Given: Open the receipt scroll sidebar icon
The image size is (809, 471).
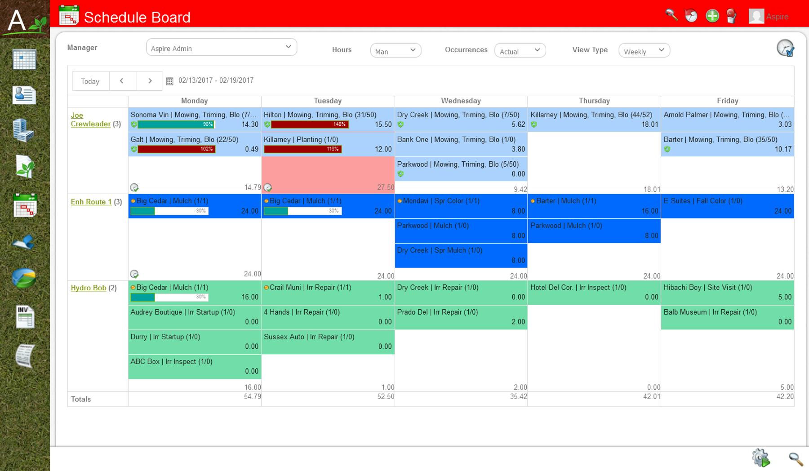Looking at the screenshot, I should pyautogui.click(x=25, y=356).
